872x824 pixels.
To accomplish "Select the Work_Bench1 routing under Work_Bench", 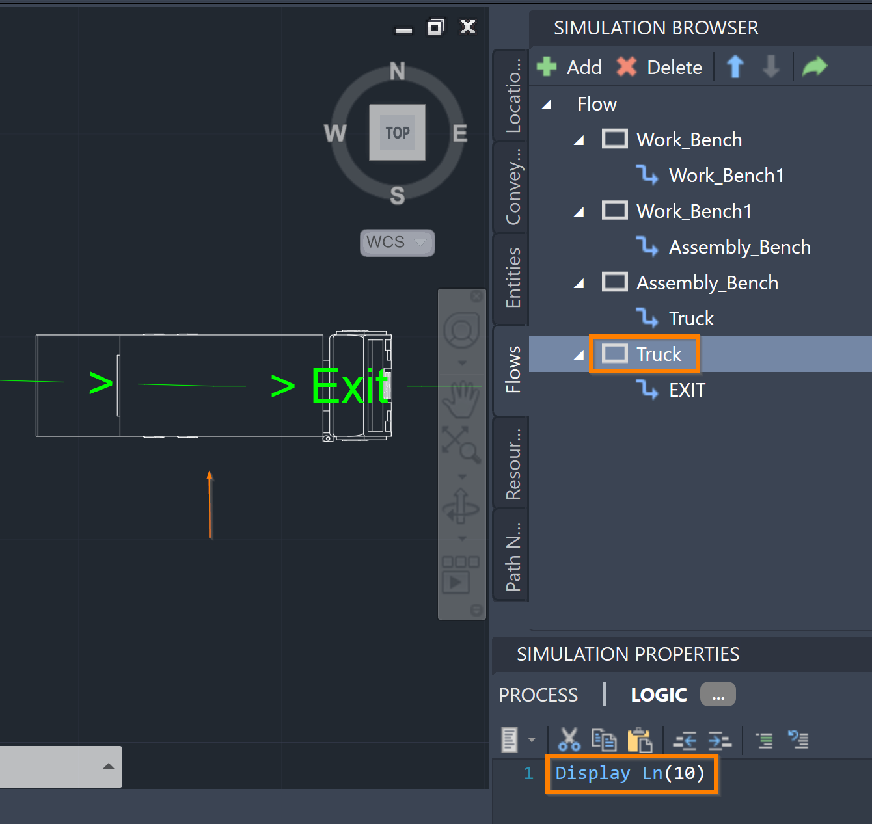I will click(x=726, y=175).
